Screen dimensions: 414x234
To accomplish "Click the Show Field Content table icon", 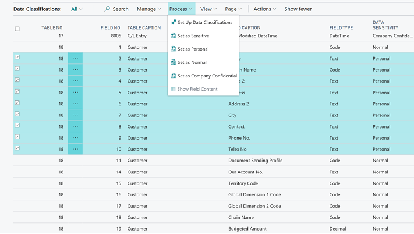I will point(173,89).
